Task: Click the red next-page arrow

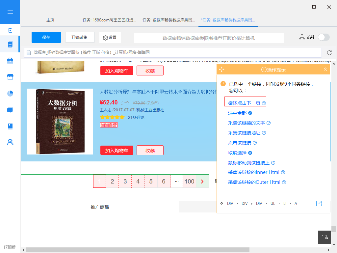Action: [x=202, y=182]
